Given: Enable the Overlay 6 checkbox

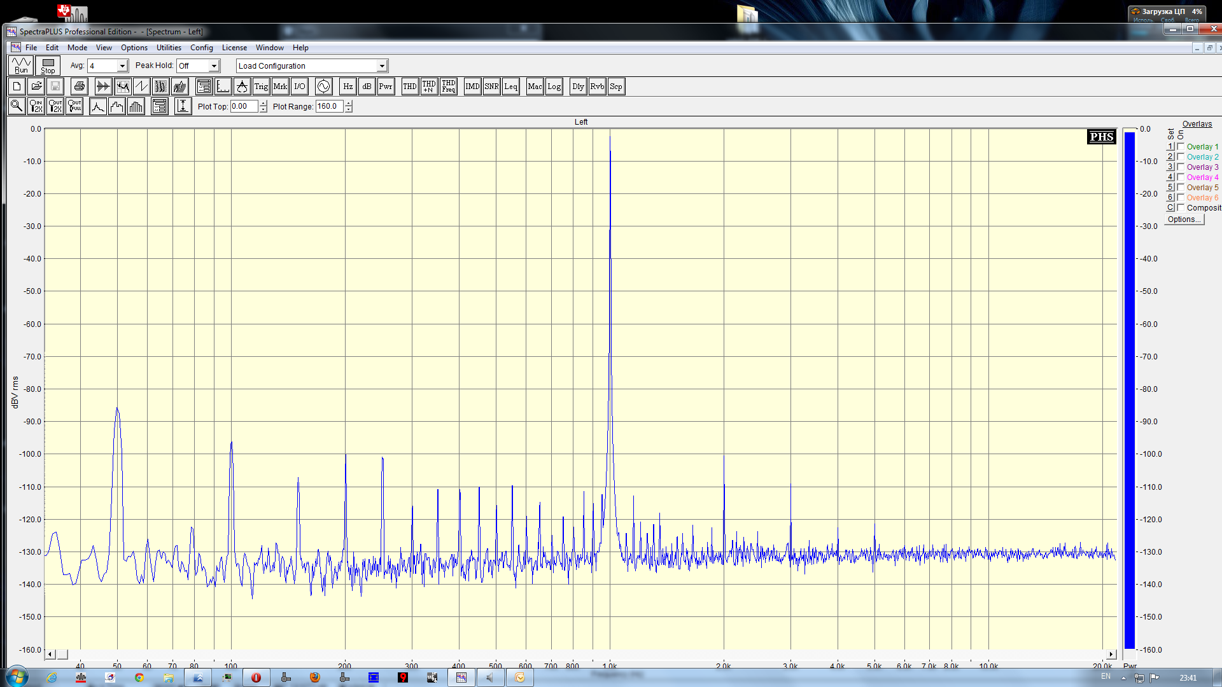Looking at the screenshot, I should [1181, 197].
